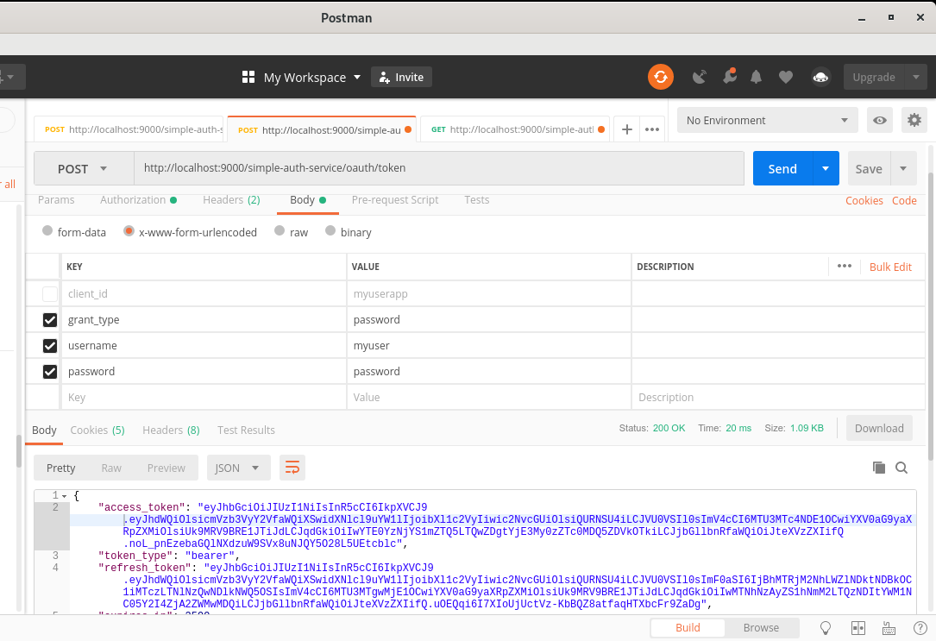This screenshot has height=641, width=936.
Task: Uncheck the password row checkbox
Action: tap(50, 372)
